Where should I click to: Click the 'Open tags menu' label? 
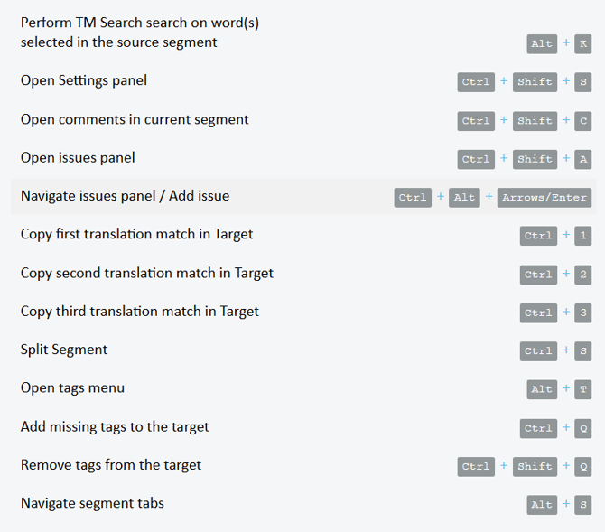coord(72,387)
